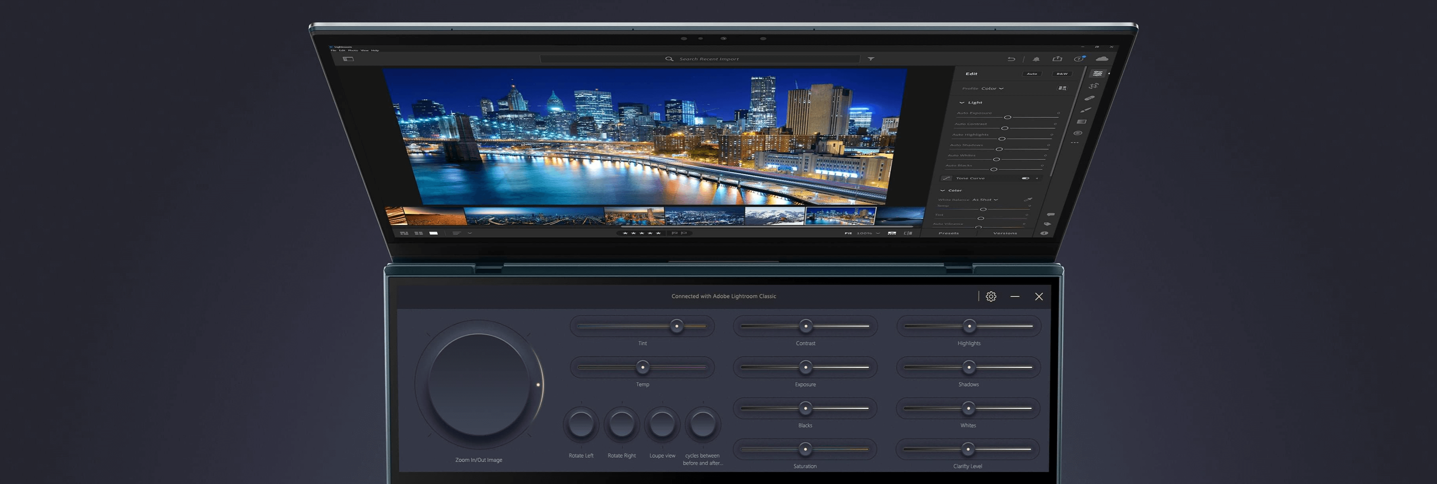
Task: Open the search filter funnel icon
Action: [x=871, y=59]
